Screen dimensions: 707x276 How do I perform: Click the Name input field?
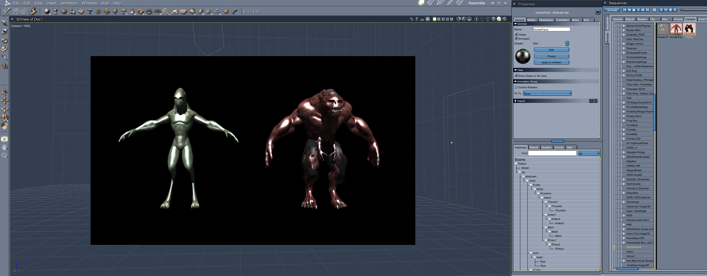551,29
